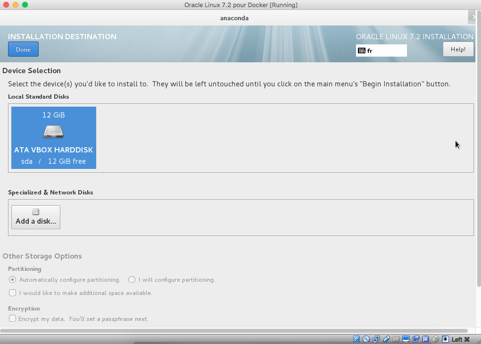481x344 pixels.
Task: Click the video capture status icon
Action: (415, 339)
